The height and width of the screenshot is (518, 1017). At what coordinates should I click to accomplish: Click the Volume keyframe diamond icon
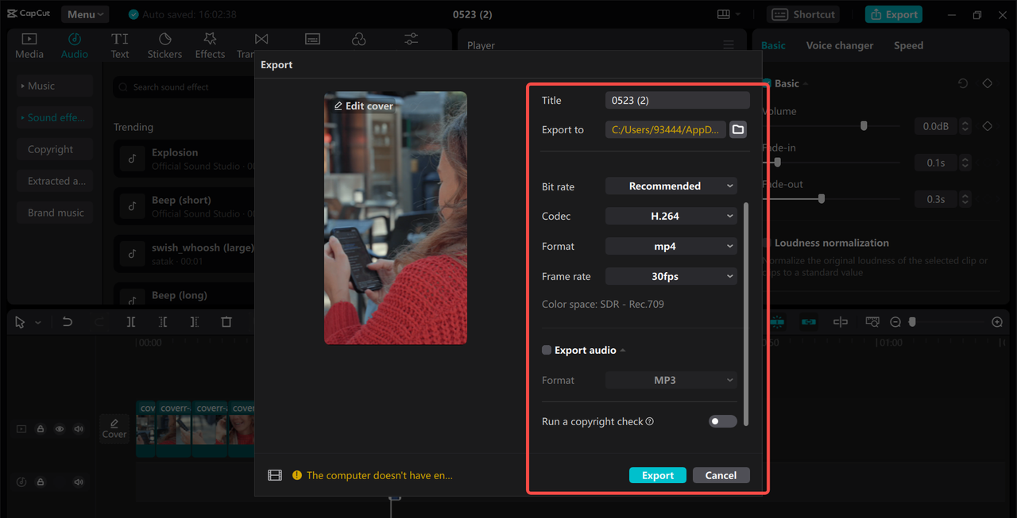tap(988, 126)
